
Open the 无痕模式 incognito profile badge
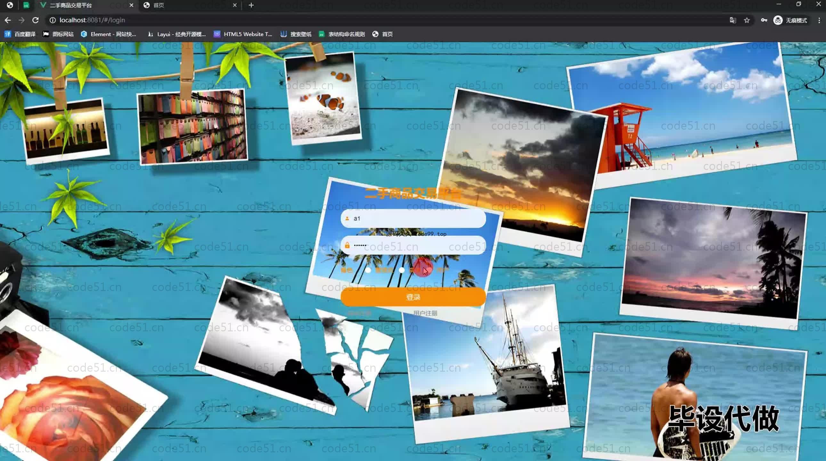[x=790, y=20]
